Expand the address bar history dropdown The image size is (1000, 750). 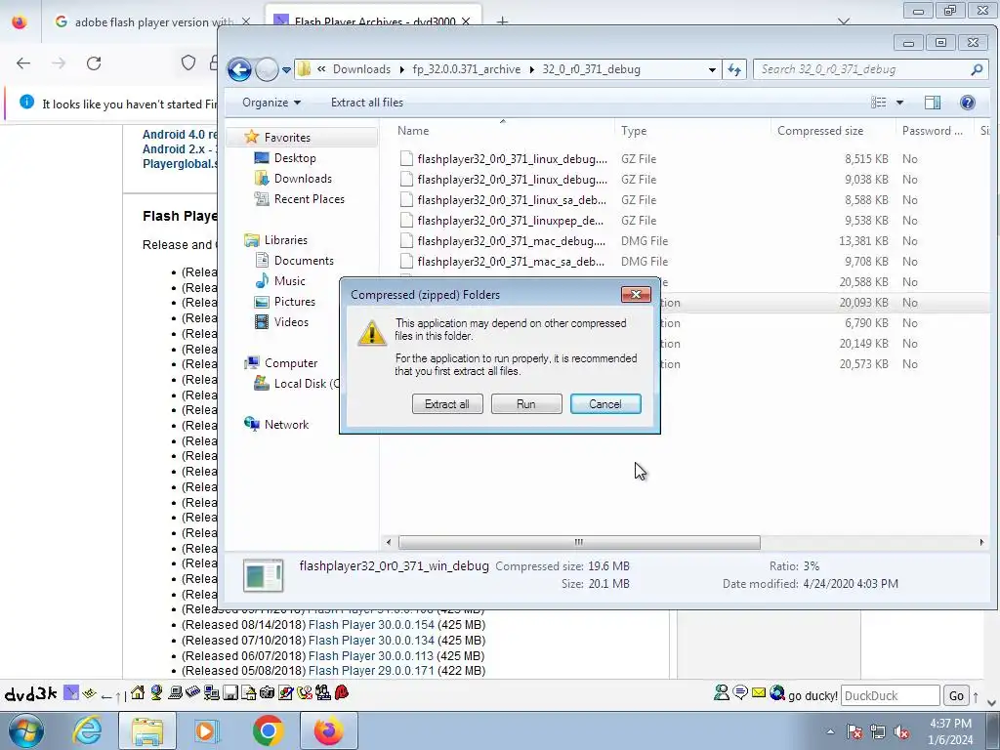(712, 69)
